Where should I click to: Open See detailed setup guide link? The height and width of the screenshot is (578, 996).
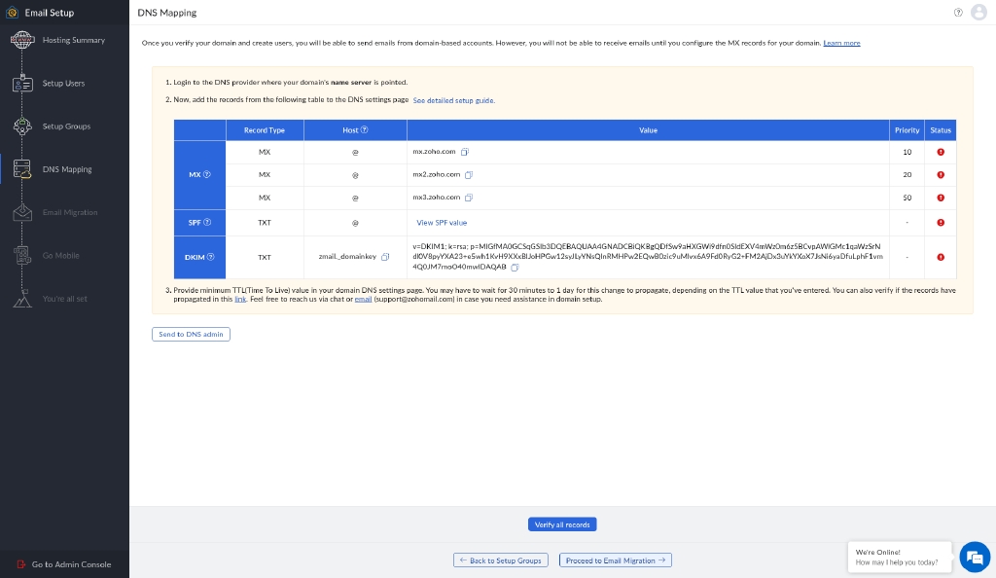point(453,100)
